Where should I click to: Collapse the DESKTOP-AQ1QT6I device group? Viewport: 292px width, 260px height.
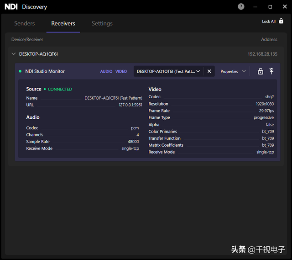(x=14, y=54)
